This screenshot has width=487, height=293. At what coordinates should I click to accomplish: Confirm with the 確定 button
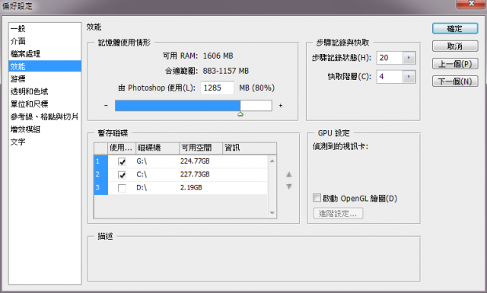(455, 29)
